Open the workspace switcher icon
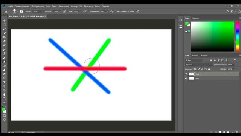This screenshot has height=136, width=241. [232, 11]
